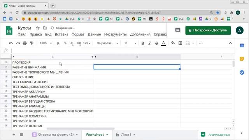The width and height of the screenshot is (249, 140).
Task: Open the Вид menu
Action: point(48,35)
